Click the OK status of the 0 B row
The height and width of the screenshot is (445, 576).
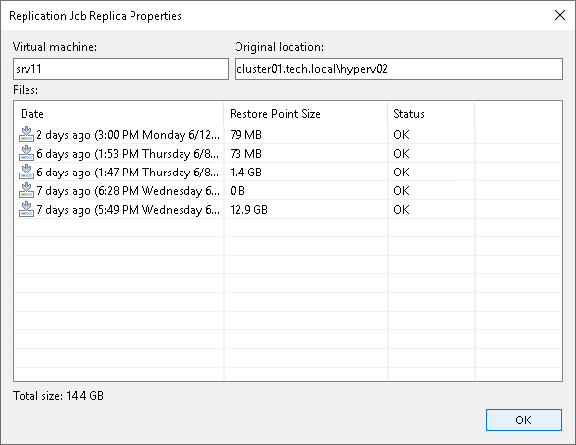401,191
